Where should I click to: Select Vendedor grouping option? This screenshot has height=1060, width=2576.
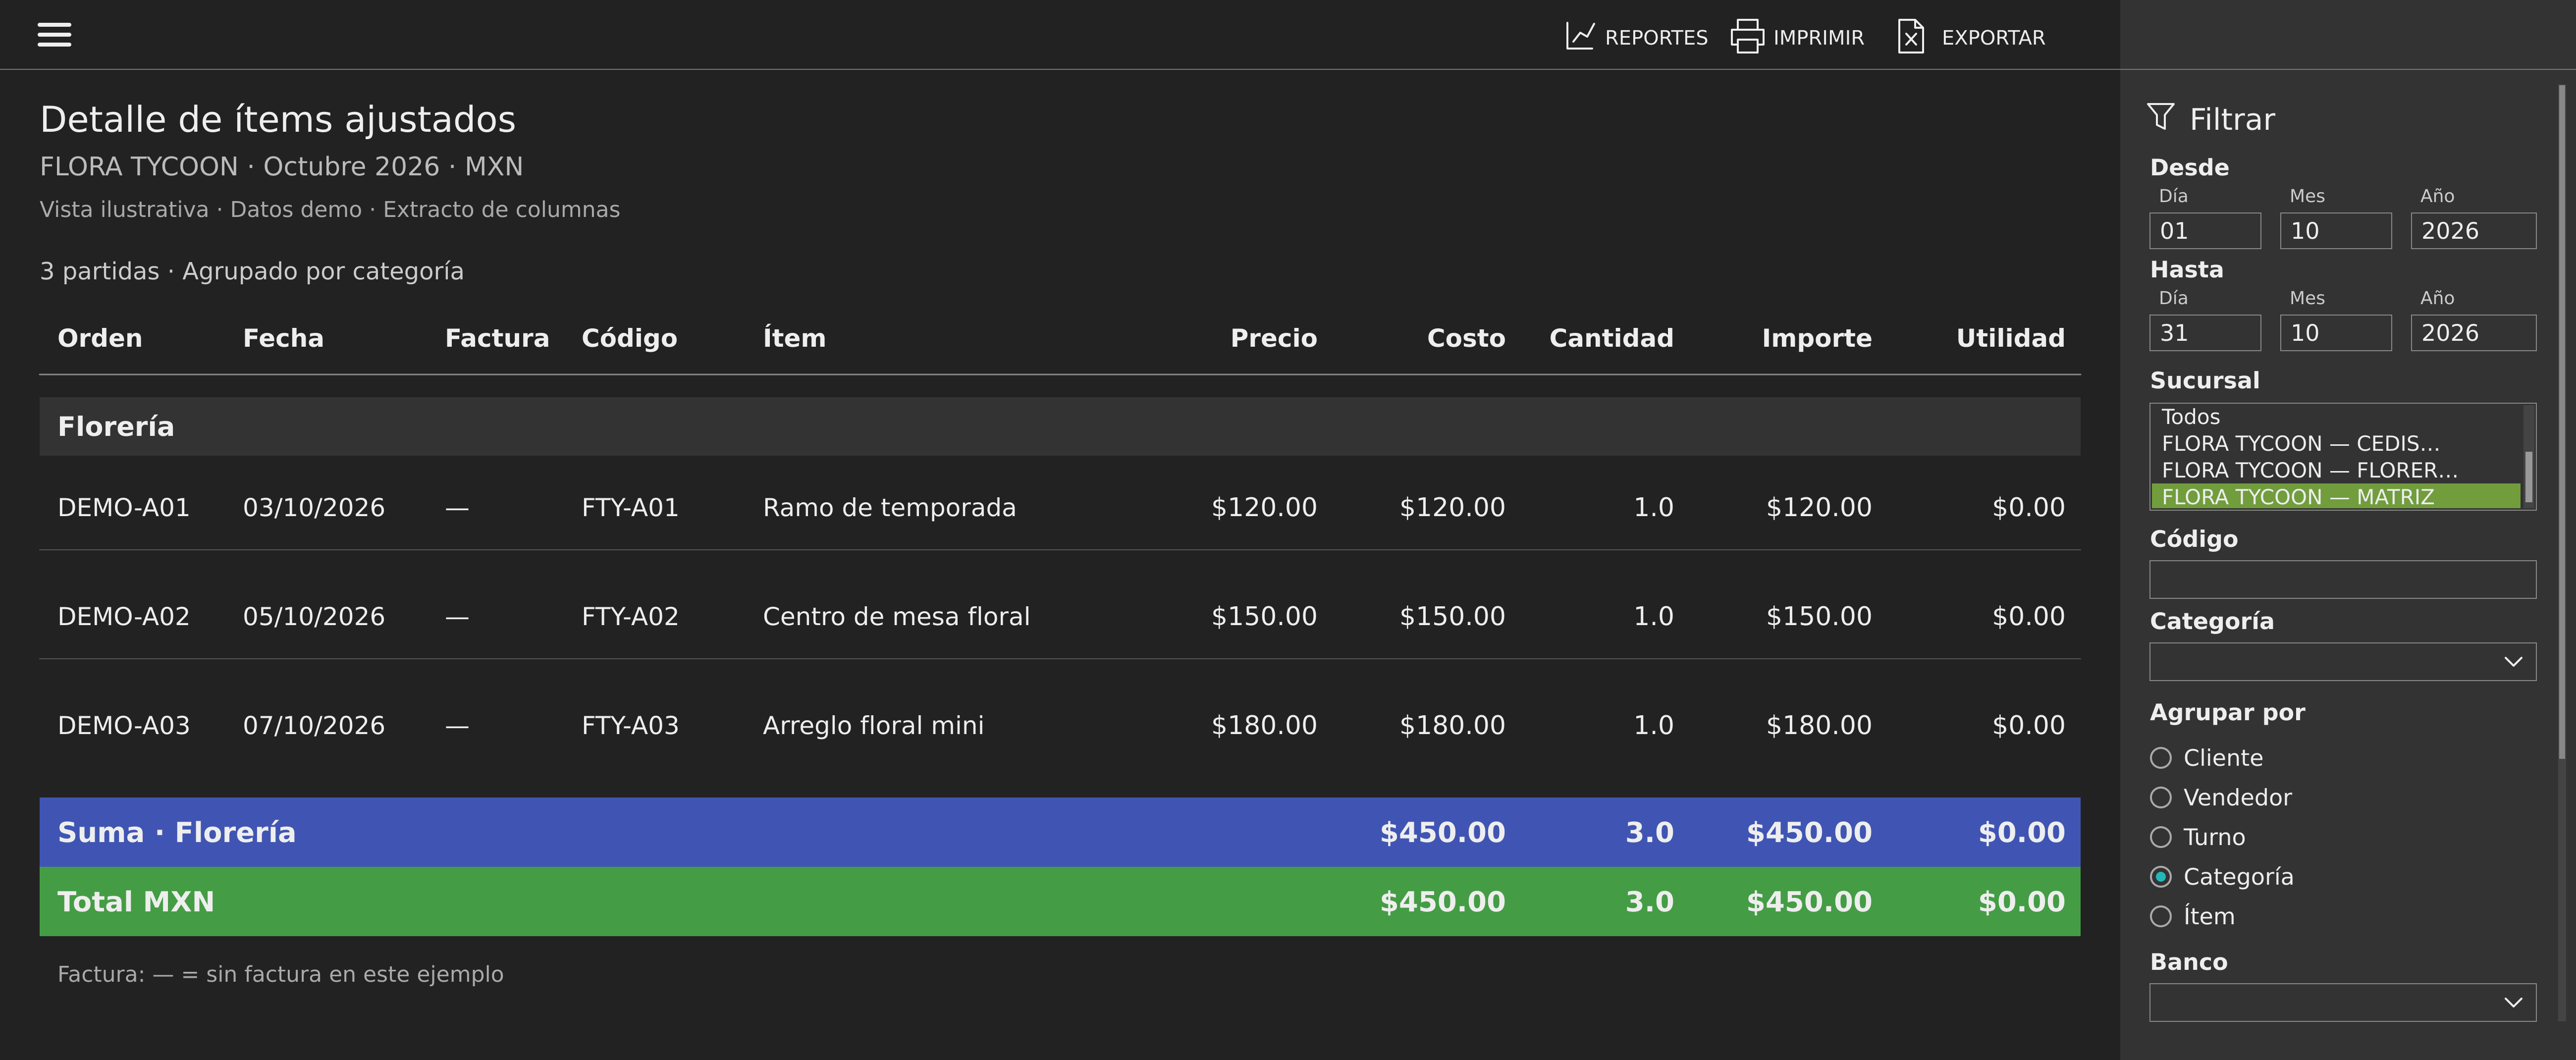[x=2160, y=797]
